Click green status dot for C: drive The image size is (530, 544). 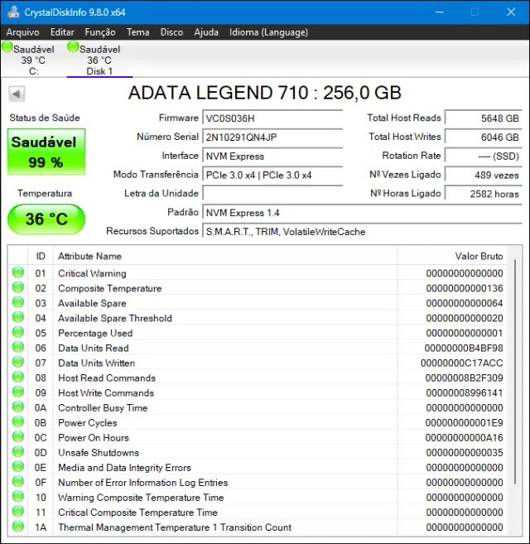[7, 47]
